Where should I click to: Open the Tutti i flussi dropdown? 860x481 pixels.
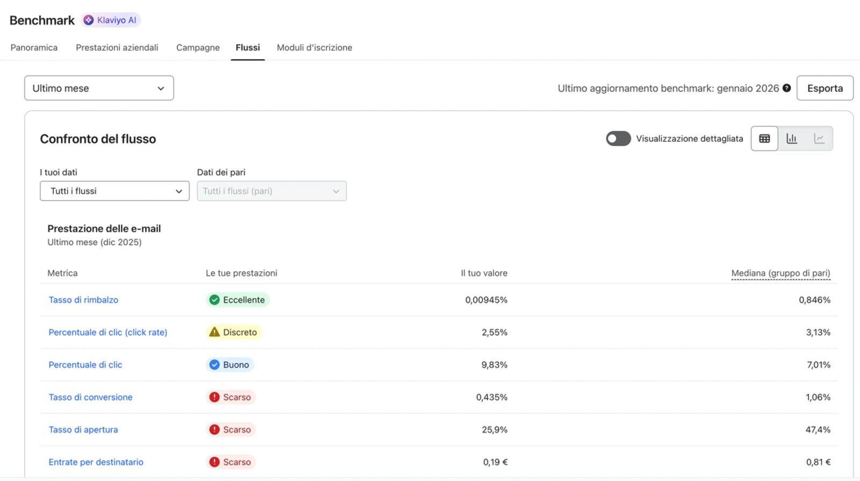click(x=114, y=191)
